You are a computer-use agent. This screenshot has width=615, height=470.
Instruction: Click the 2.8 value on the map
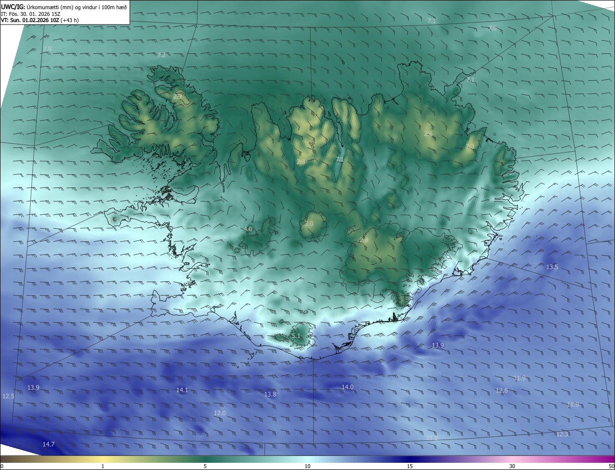click(364, 240)
